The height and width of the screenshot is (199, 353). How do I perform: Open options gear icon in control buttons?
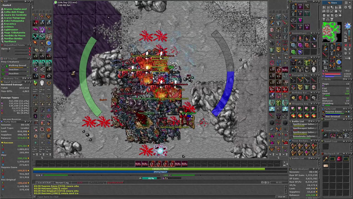point(346,7)
